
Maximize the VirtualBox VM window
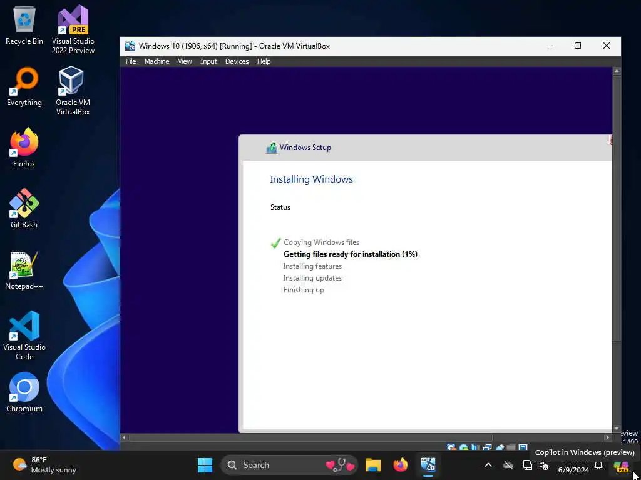click(x=578, y=46)
